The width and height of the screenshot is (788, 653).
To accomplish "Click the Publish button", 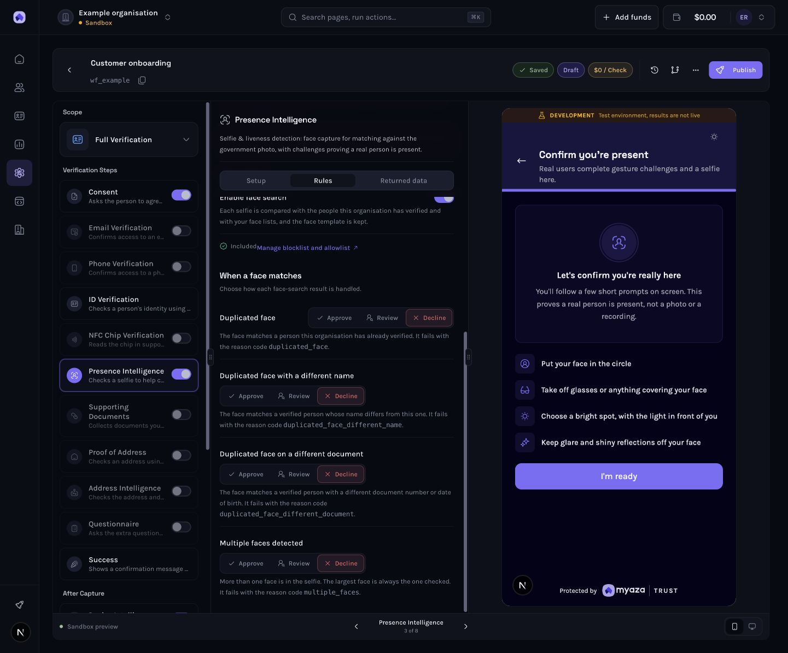I will (x=736, y=70).
